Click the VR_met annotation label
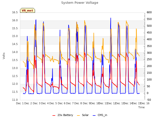This screenshot has width=160, height=120. (27, 10)
